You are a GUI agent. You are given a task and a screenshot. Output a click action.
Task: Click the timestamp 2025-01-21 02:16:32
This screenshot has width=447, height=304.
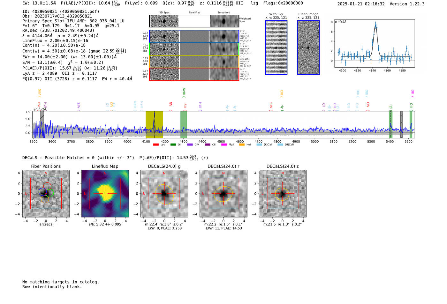point(361,4)
